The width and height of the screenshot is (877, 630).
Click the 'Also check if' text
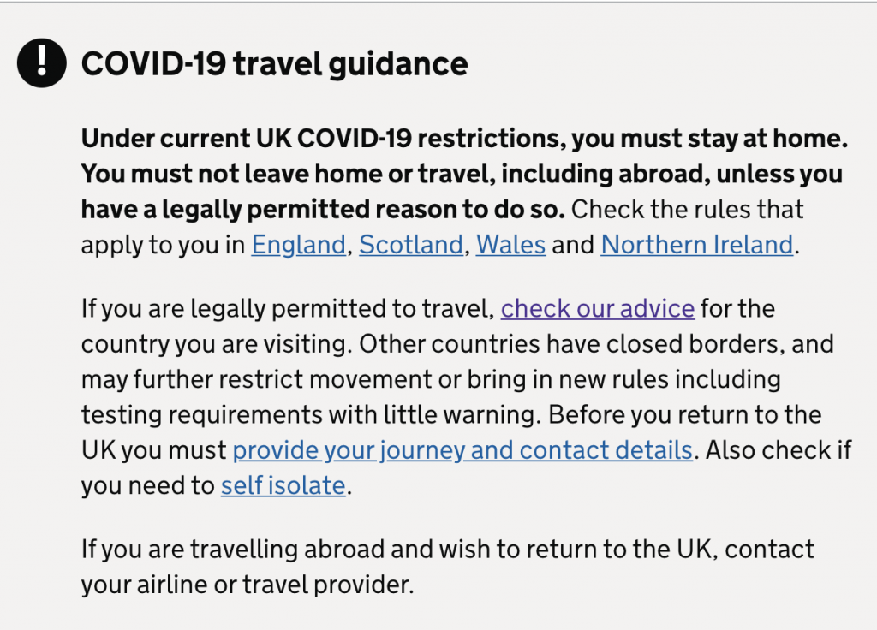(x=779, y=450)
